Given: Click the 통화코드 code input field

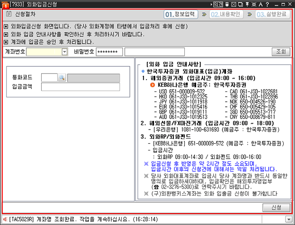Looking at the screenshot, I should (49, 77).
